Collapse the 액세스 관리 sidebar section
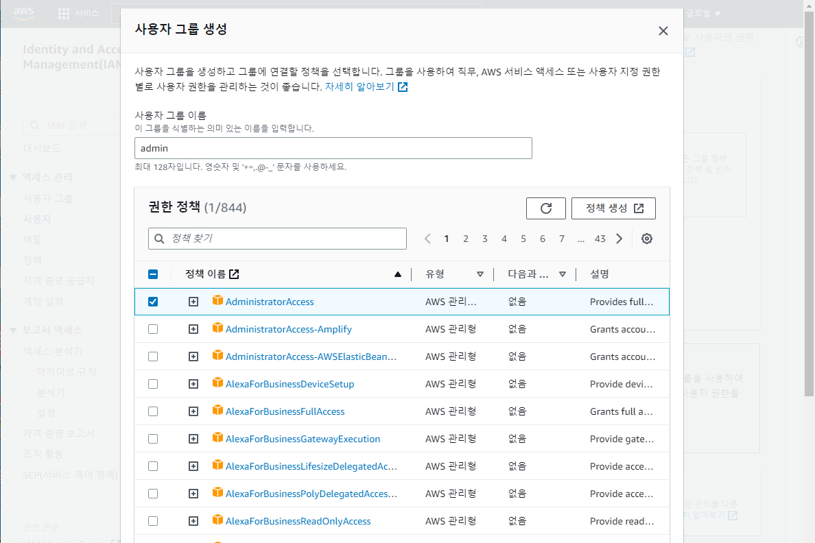The image size is (815, 543). [x=13, y=178]
